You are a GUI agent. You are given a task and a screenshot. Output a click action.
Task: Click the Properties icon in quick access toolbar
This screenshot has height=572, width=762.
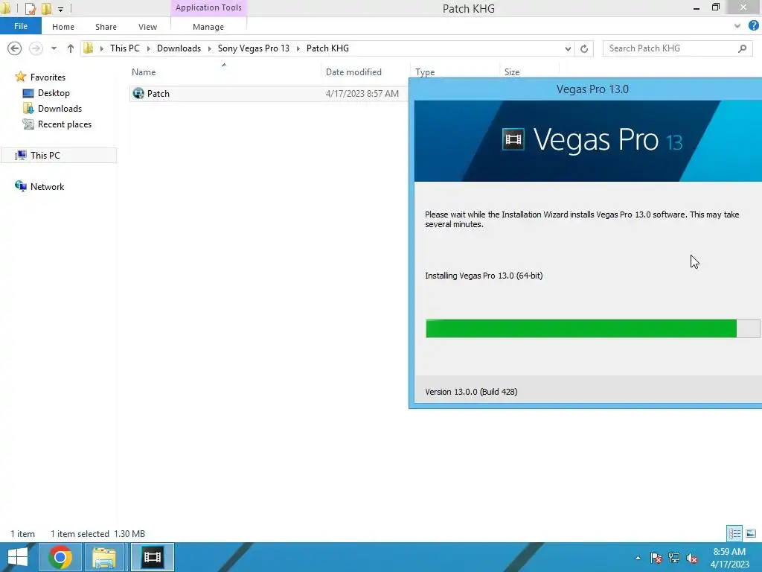coord(30,8)
